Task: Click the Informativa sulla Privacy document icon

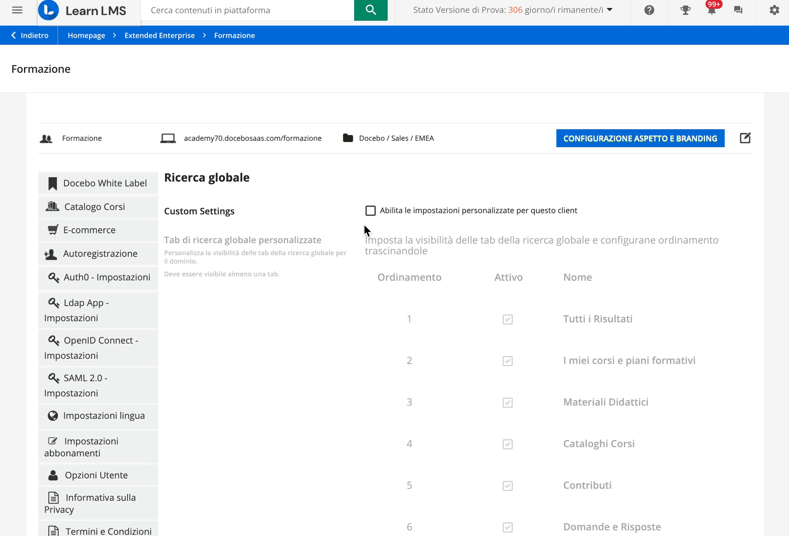Action: click(53, 498)
